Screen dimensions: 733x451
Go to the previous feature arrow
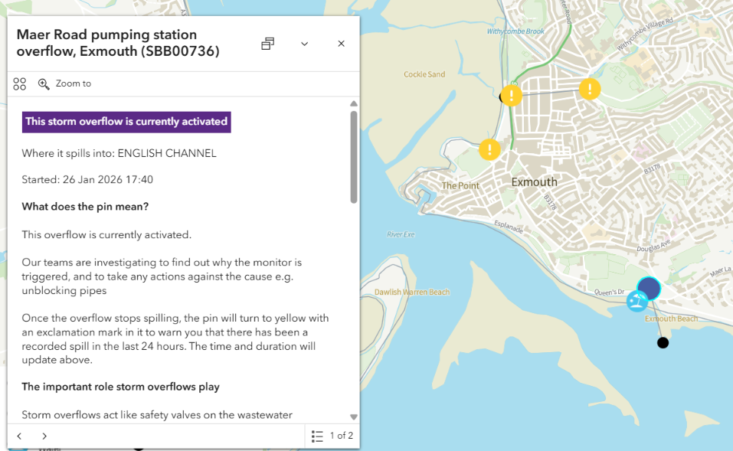point(20,436)
